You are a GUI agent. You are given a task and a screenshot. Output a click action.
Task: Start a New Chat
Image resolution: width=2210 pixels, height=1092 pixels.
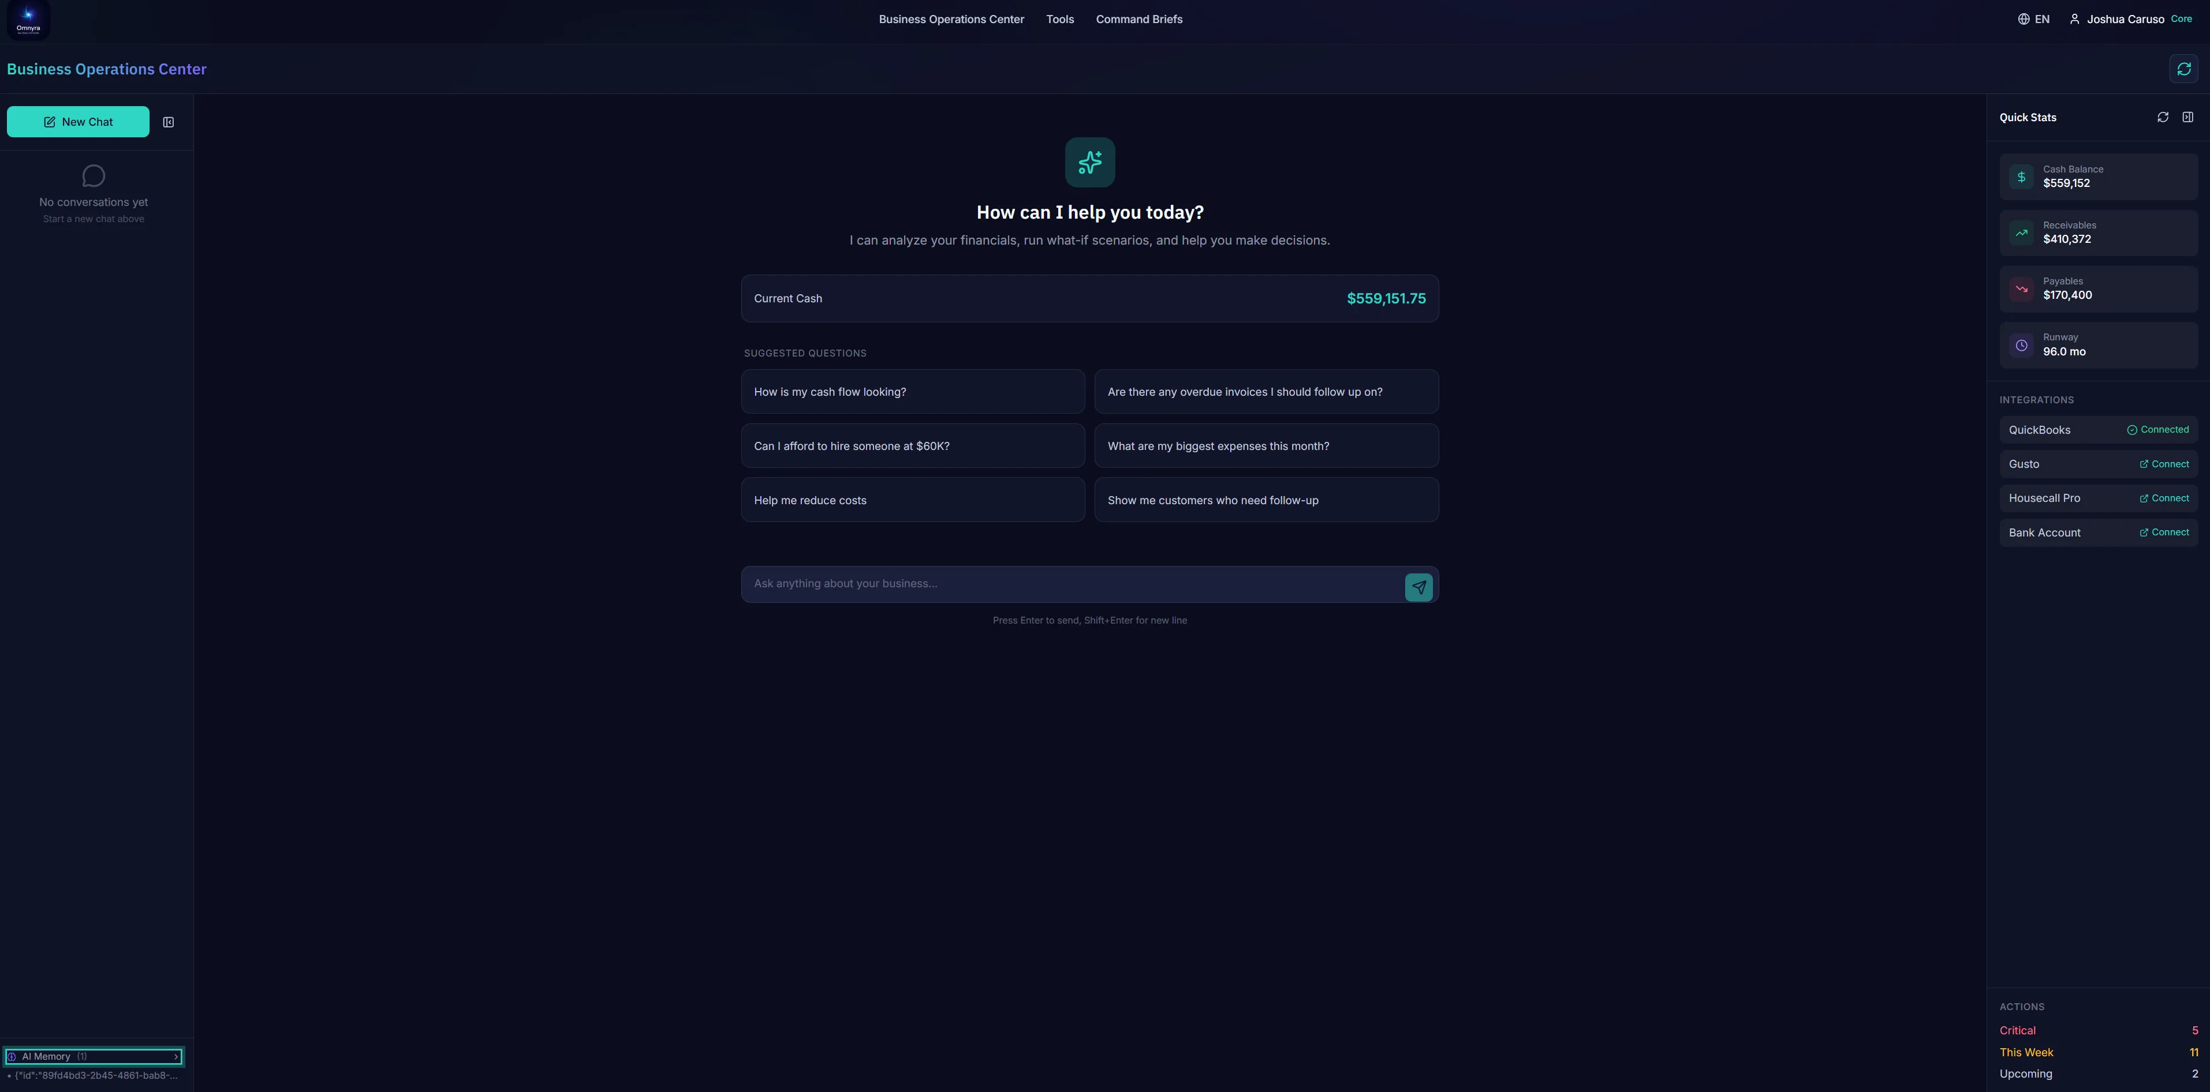(77, 121)
